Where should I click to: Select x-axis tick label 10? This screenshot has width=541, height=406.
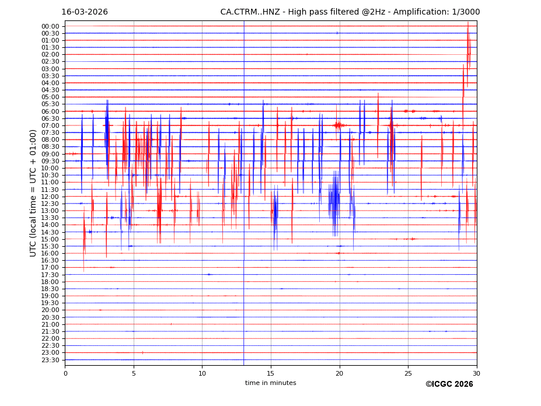202,373
